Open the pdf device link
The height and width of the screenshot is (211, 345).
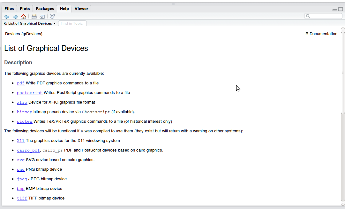(21, 83)
